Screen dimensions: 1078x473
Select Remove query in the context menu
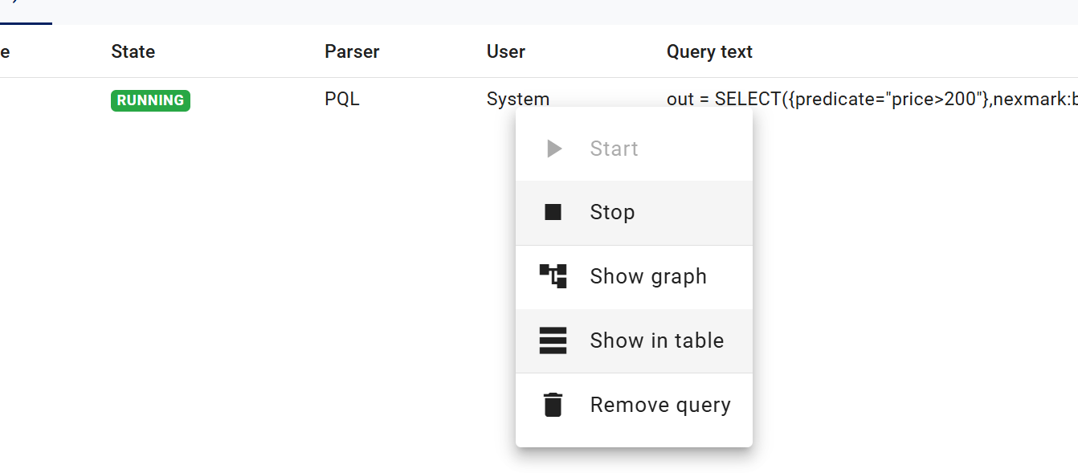click(x=659, y=405)
